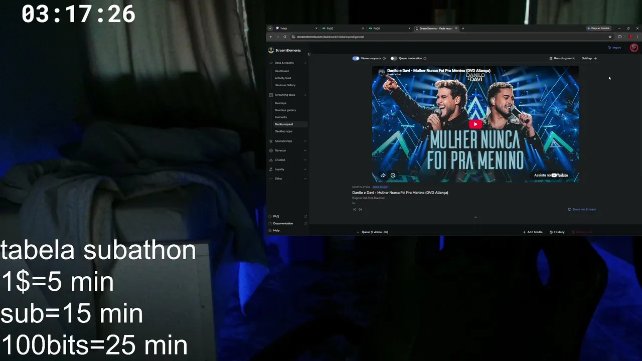The width and height of the screenshot is (642, 361).
Task: Click Run diagnostic
Action: (562, 59)
